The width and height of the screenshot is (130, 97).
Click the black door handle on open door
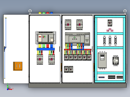click(5, 49)
